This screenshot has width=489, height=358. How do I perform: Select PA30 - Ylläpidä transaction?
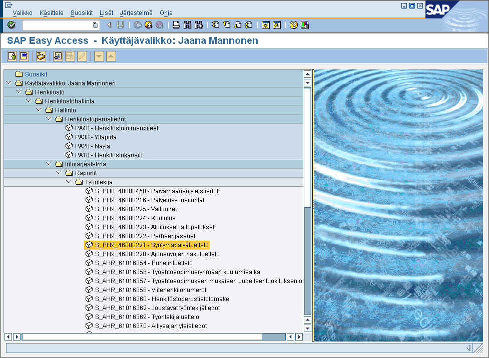(x=96, y=137)
